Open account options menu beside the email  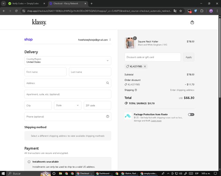point(110,40)
